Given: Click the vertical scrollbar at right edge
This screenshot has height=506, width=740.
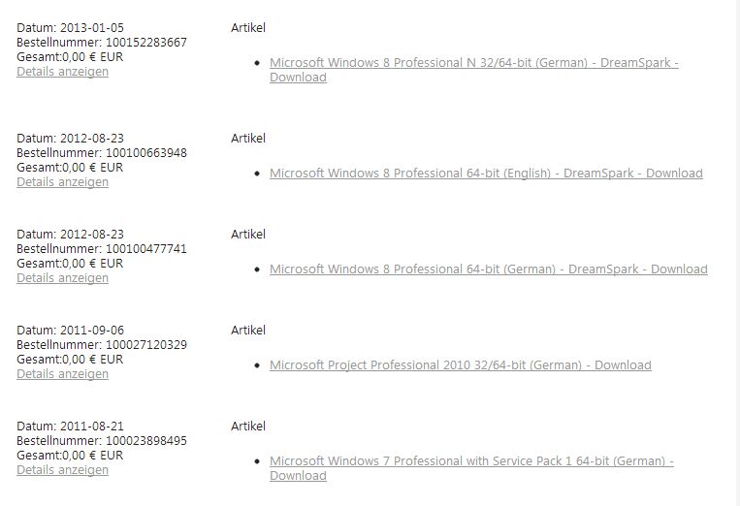Looking at the screenshot, I should tap(737, 253).
